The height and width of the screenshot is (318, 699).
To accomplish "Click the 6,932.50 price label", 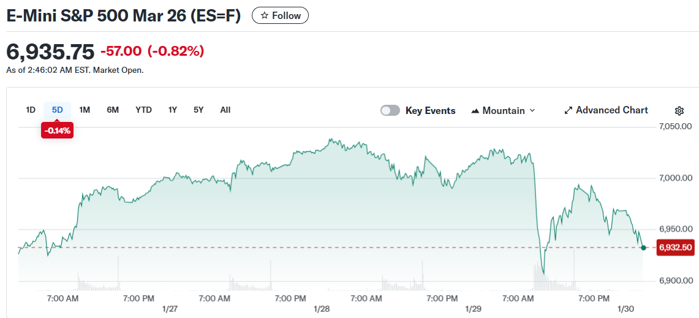I will coord(675,248).
